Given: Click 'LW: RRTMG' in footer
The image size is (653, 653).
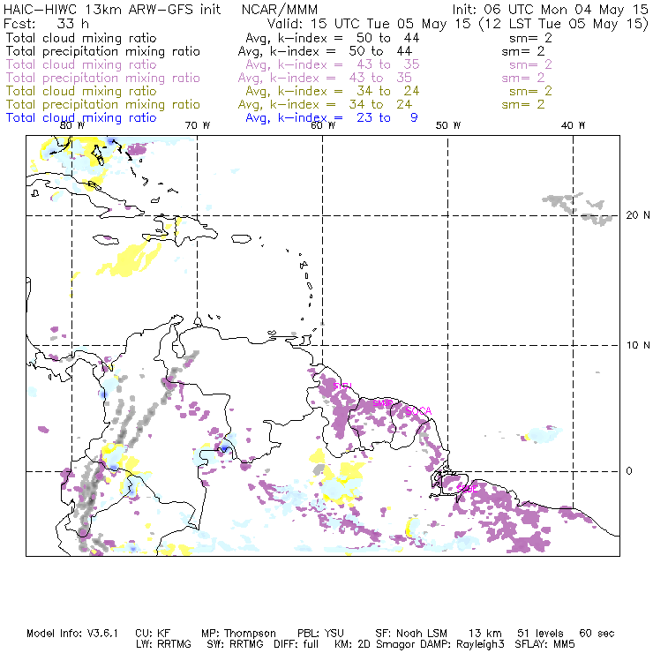Looking at the screenshot, I should [163, 644].
